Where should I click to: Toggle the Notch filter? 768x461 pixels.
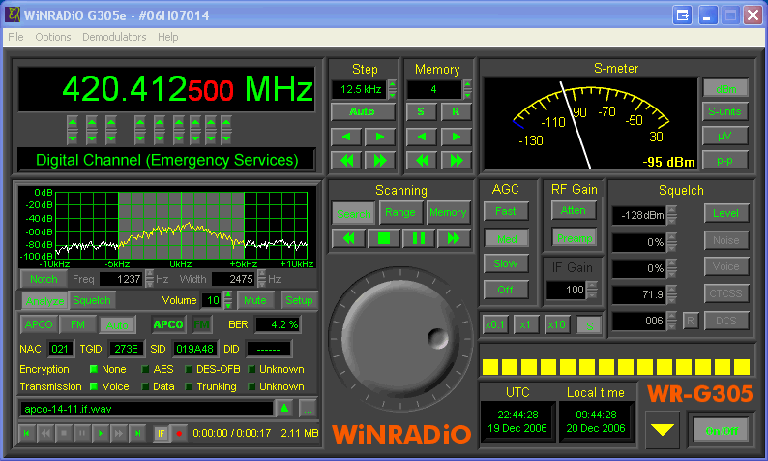click(x=44, y=279)
